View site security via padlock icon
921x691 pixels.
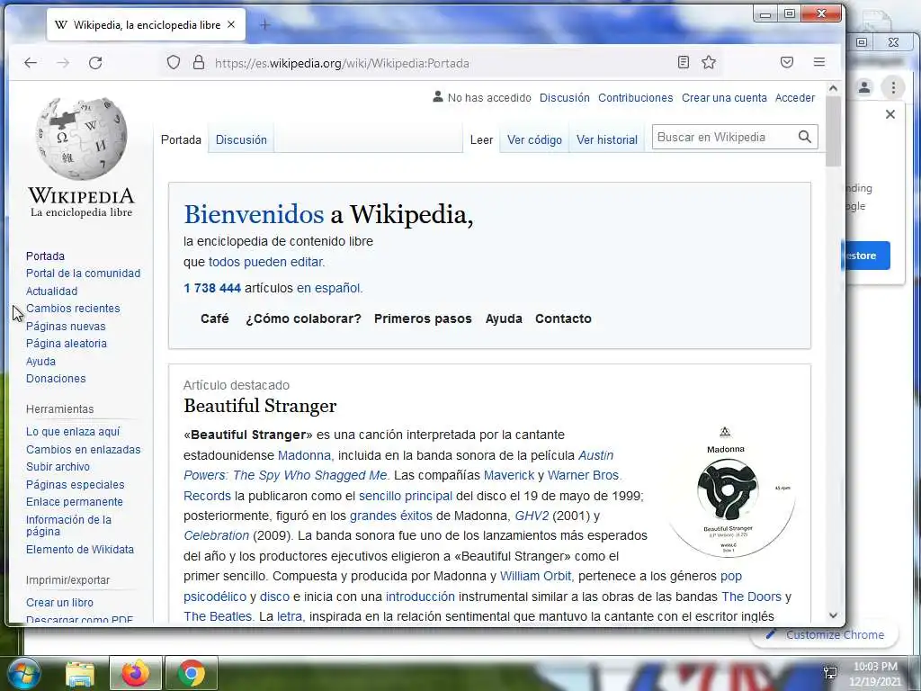pos(199,62)
